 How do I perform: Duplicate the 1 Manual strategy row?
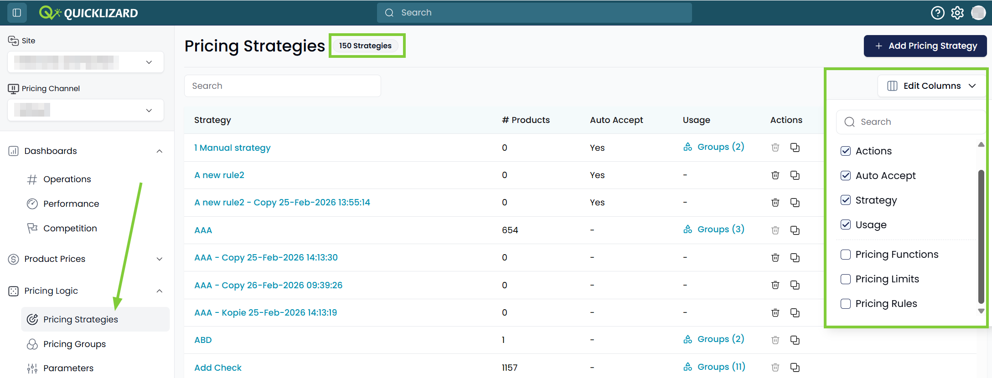795,148
